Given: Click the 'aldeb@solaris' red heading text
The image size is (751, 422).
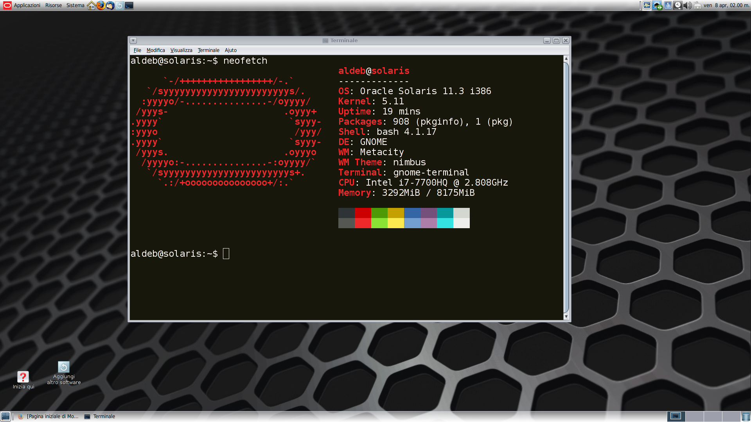Looking at the screenshot, I should point(374,71).
